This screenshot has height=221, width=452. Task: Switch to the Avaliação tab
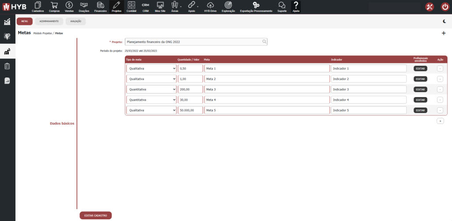[x=75, y=21]
